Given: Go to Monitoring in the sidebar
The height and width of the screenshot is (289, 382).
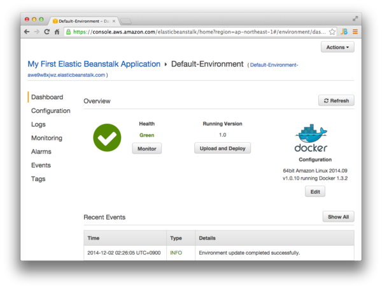Looking at the screenshot, I should click(46, 138).
